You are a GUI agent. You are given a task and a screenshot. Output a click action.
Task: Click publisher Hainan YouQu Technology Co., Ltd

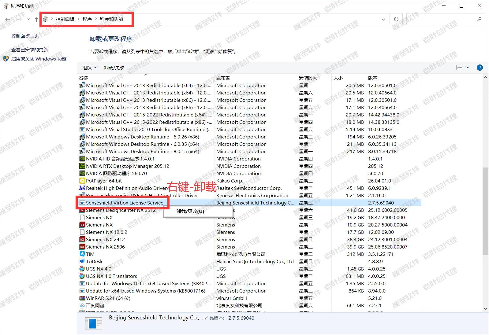pos(255,261)
